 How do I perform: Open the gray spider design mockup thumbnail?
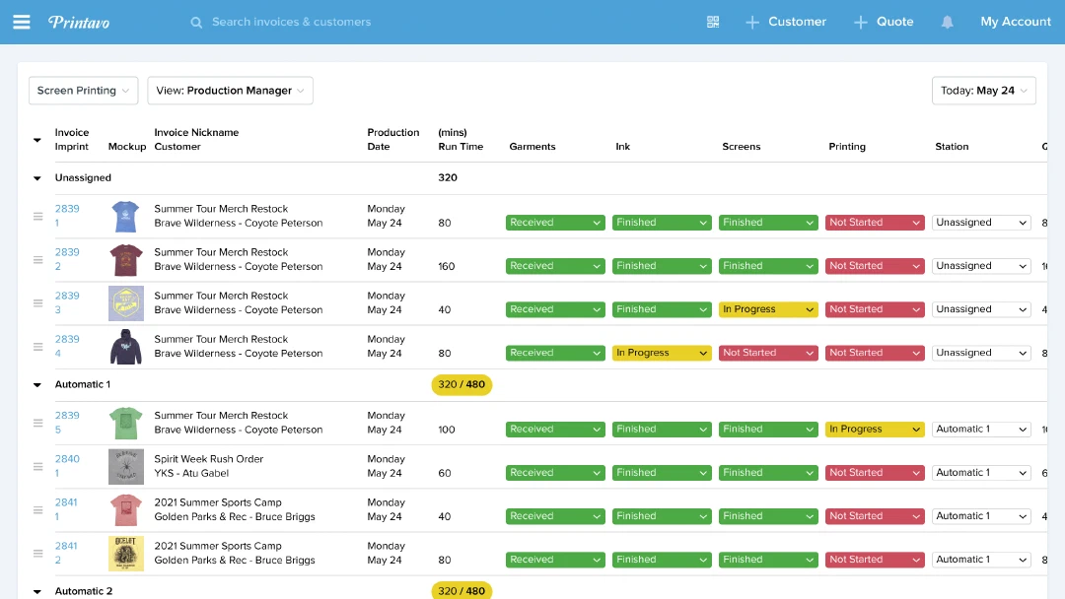(125, 466)
